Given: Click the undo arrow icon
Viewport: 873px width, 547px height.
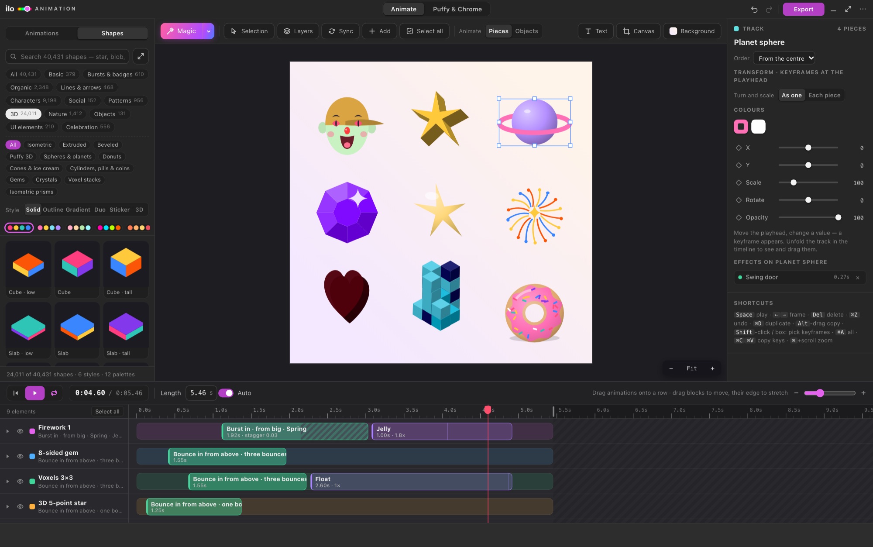Looking at the screenshot, I should click(754, 9).
